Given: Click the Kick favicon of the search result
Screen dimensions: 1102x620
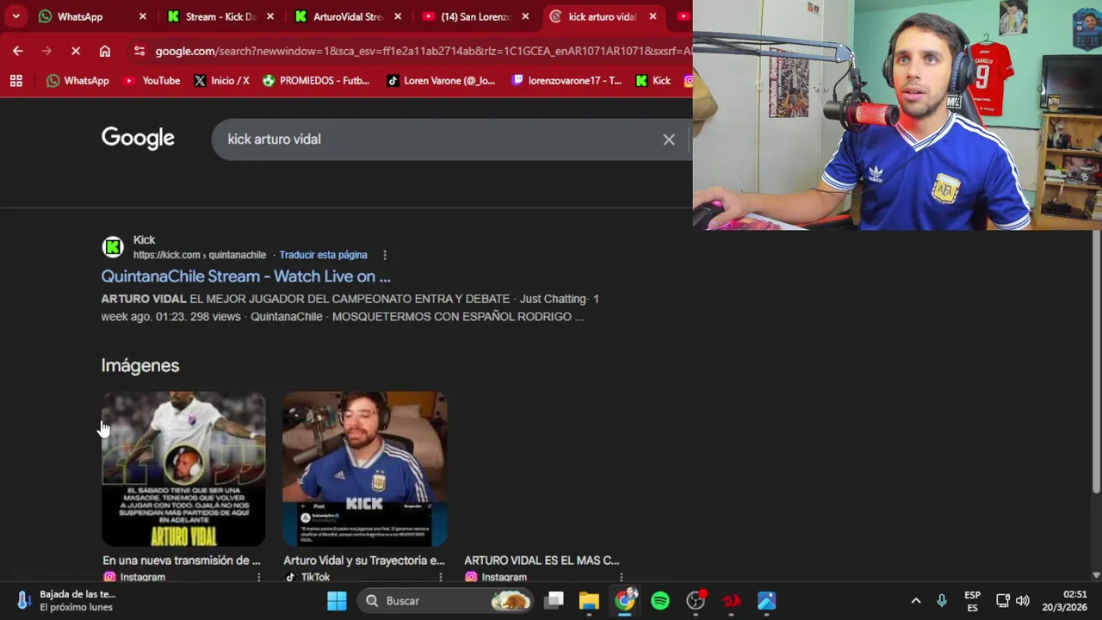Looking at the screenshot, I should (x=113, y=247).
